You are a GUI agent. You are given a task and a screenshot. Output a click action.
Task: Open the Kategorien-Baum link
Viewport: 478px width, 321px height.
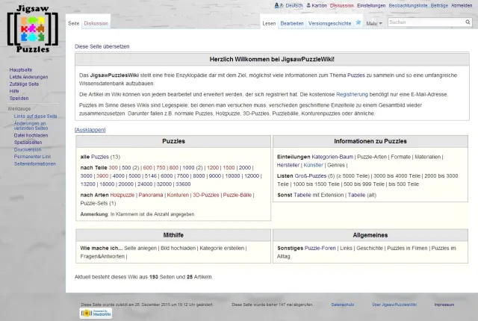(x=332, y=157)
